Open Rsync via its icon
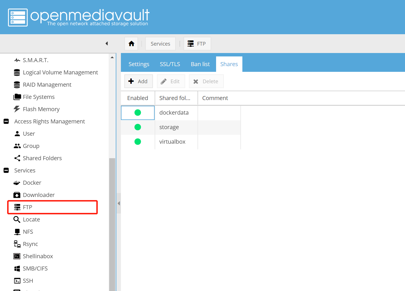The height and width of the screenshot is (291, 405). (x=17, y=244)
